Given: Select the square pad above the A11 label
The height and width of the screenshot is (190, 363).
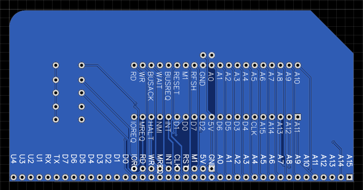Looking at the screenshot, I should [x=298, y=117].
